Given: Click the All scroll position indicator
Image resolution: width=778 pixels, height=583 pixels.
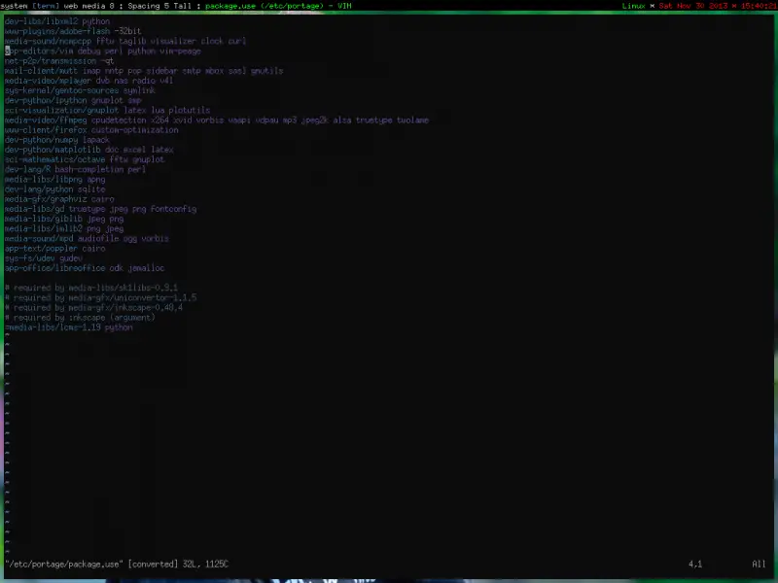Looking at the screenshot, I should point(759,565).
